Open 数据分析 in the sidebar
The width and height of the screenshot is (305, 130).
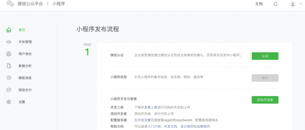tap(25, 66)
